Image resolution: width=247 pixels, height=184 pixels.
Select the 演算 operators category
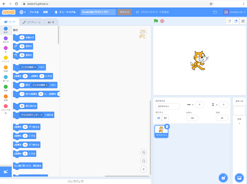pos(6,88)
